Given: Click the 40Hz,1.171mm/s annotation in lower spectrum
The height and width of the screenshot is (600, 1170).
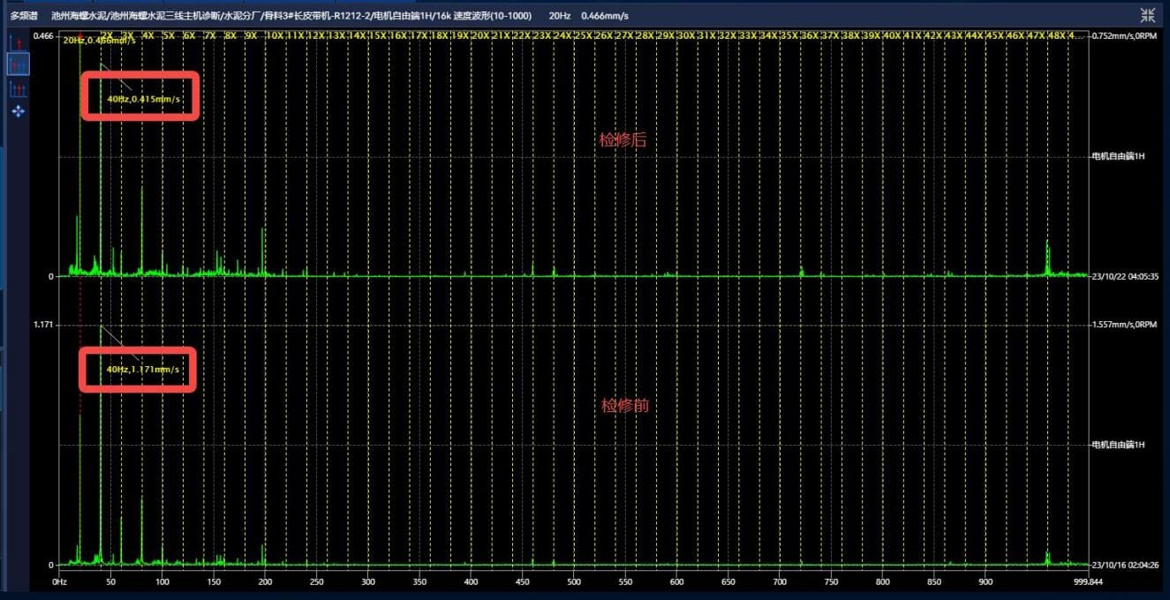Looking at the screenshot, I should (x=143, y=370).
